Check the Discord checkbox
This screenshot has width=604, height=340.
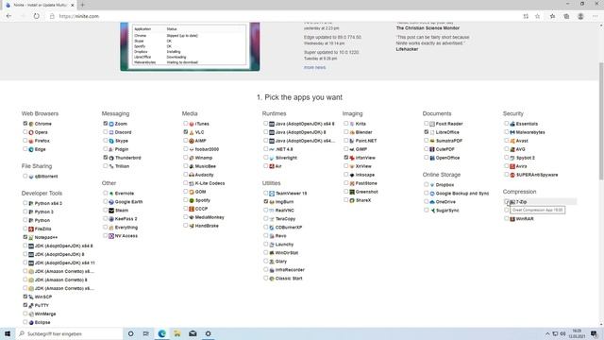105,132
